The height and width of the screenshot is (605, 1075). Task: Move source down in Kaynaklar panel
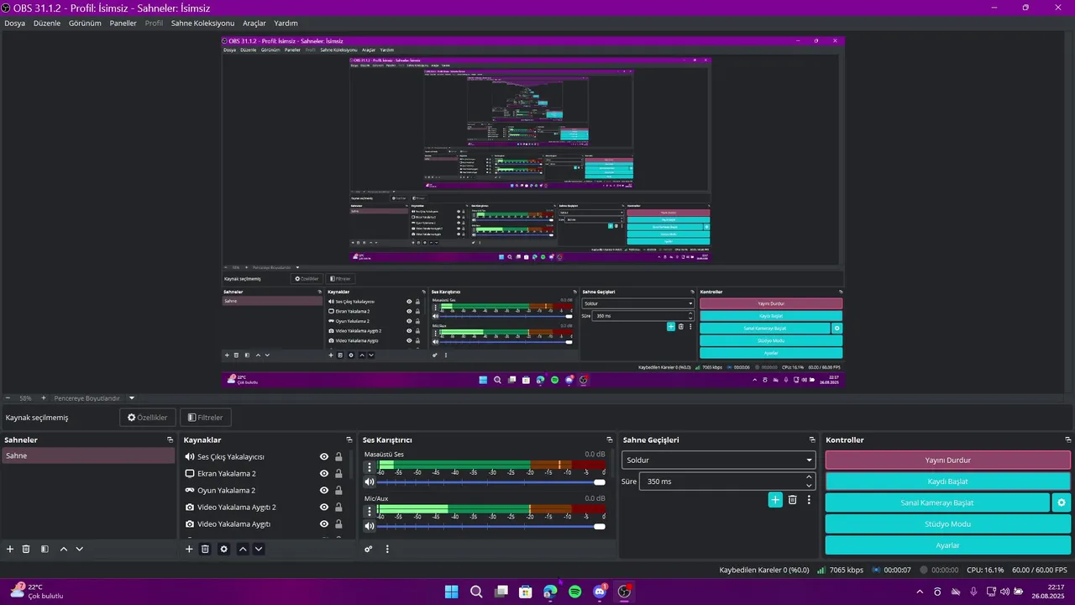pyautogui.click(x=259, y=549)
